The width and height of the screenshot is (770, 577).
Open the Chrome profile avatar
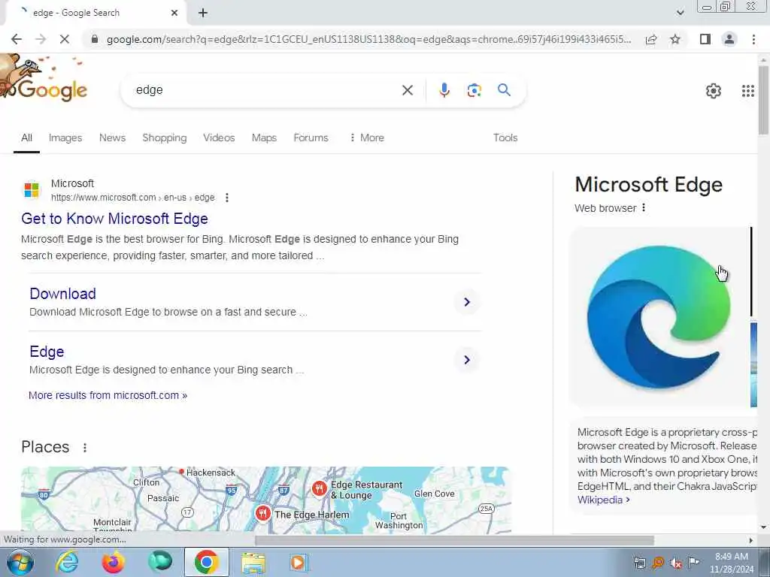(729, 39)
